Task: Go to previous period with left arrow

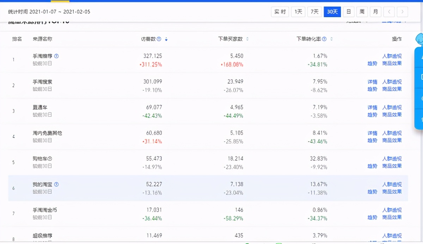Action: (x=389, y=12)
